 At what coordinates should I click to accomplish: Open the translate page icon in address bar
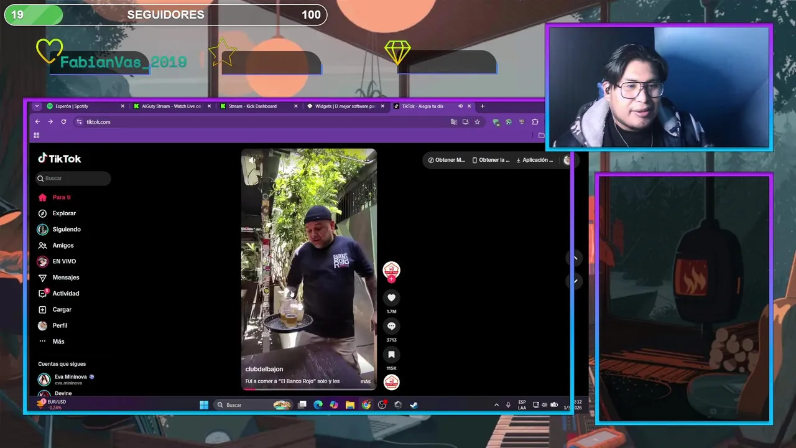pyautogui.click(x=453, y=122)
